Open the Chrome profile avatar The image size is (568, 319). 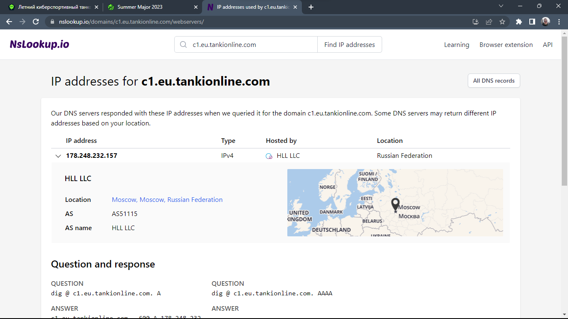point(546,22)
